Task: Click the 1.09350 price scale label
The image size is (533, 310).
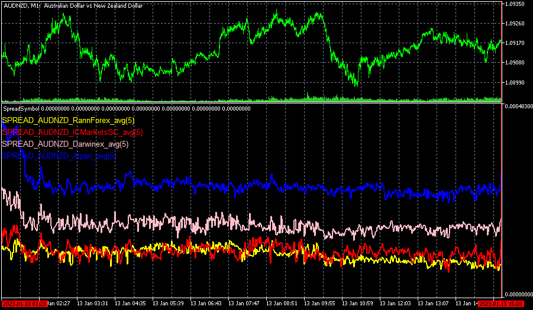Action: (516, 4)
